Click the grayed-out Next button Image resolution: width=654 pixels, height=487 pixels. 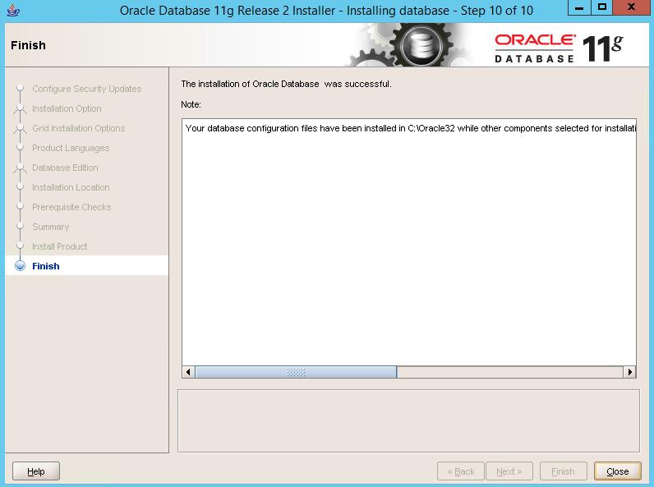[509, 471]
